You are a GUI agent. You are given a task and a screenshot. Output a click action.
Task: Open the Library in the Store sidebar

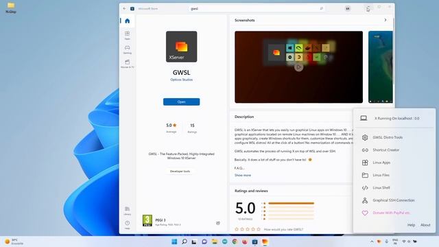coord(127,211)
